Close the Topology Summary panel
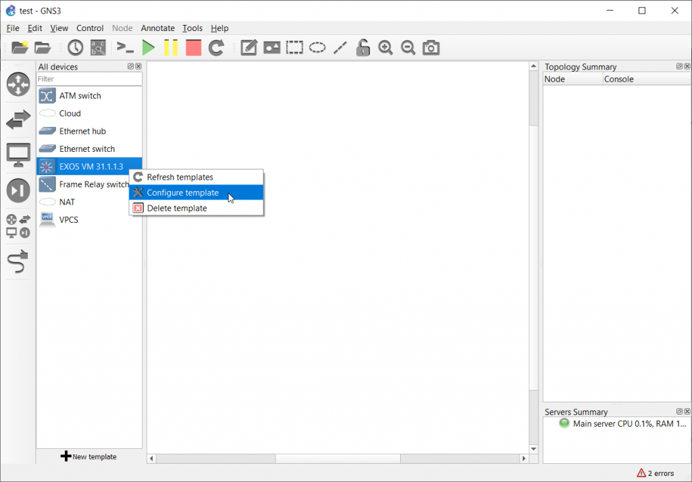Viewport: 692px width, 482px height. click(687, 66)
